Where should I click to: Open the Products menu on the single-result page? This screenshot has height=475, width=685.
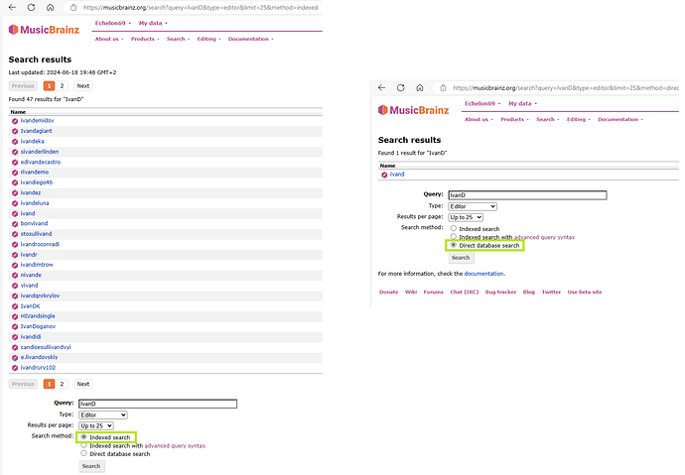[513, 119]
